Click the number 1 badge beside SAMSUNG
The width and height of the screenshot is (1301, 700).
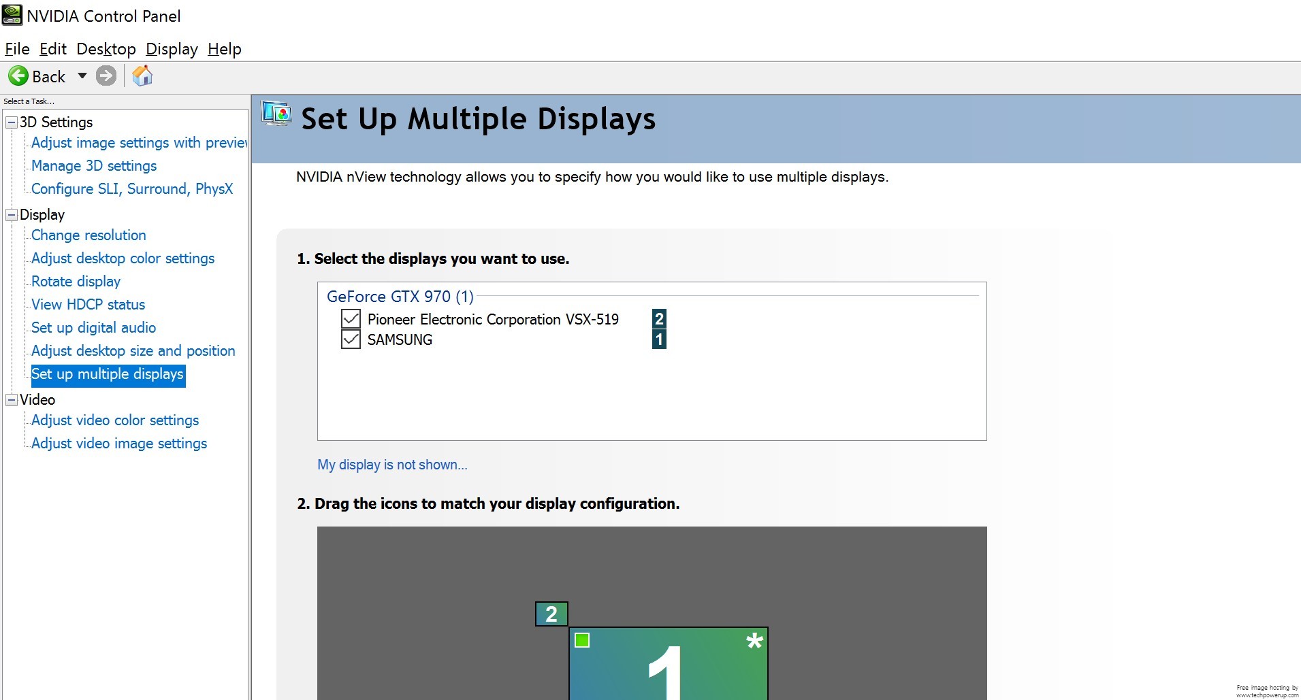coord(659,339)
